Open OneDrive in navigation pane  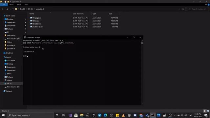pos(10,53)
